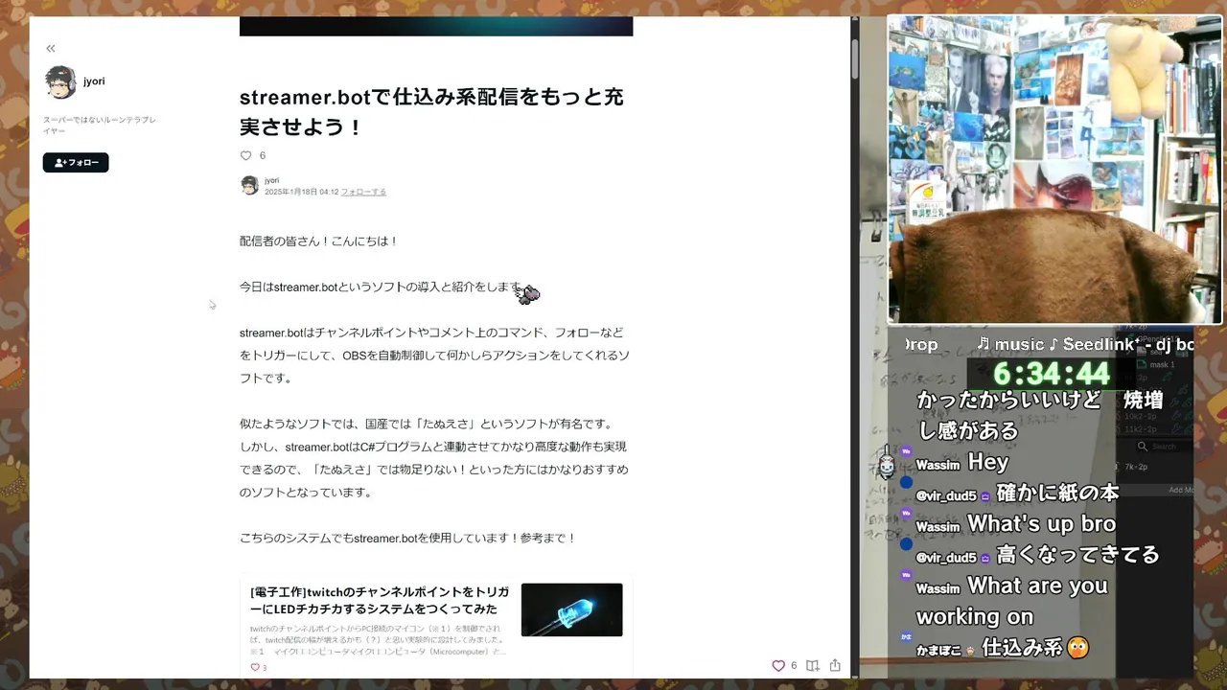Click the date 2025年1月18日 04:12

point(301,192)
